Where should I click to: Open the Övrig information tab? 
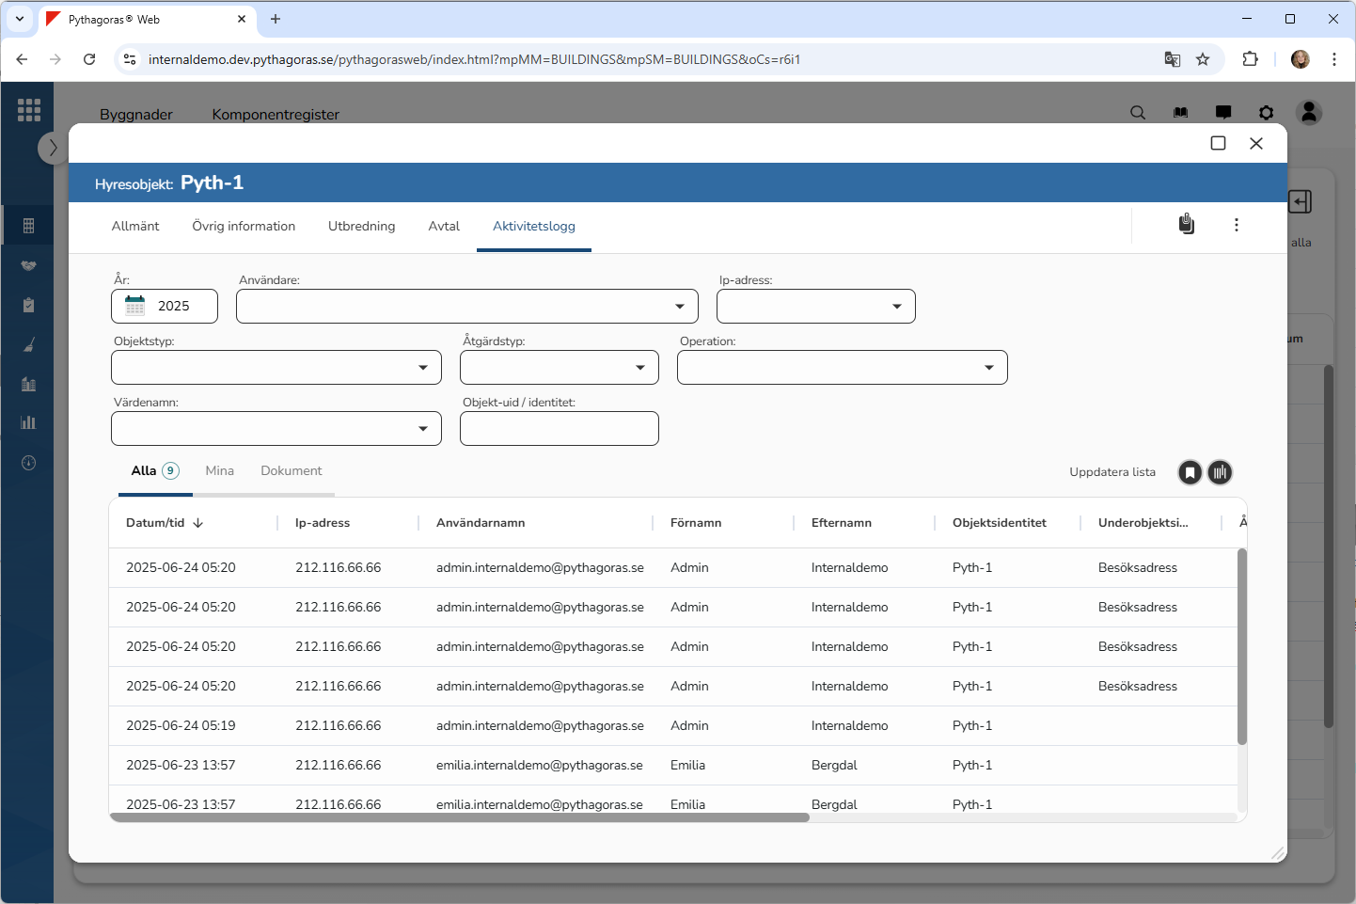coord(244,227)
